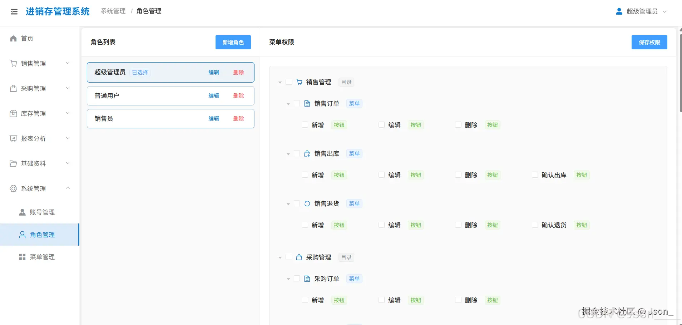
Task: Collapse the 采购管理 tree node arrow
Action: 280,258
